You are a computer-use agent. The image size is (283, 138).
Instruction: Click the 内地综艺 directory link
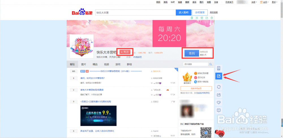(138, 57)
